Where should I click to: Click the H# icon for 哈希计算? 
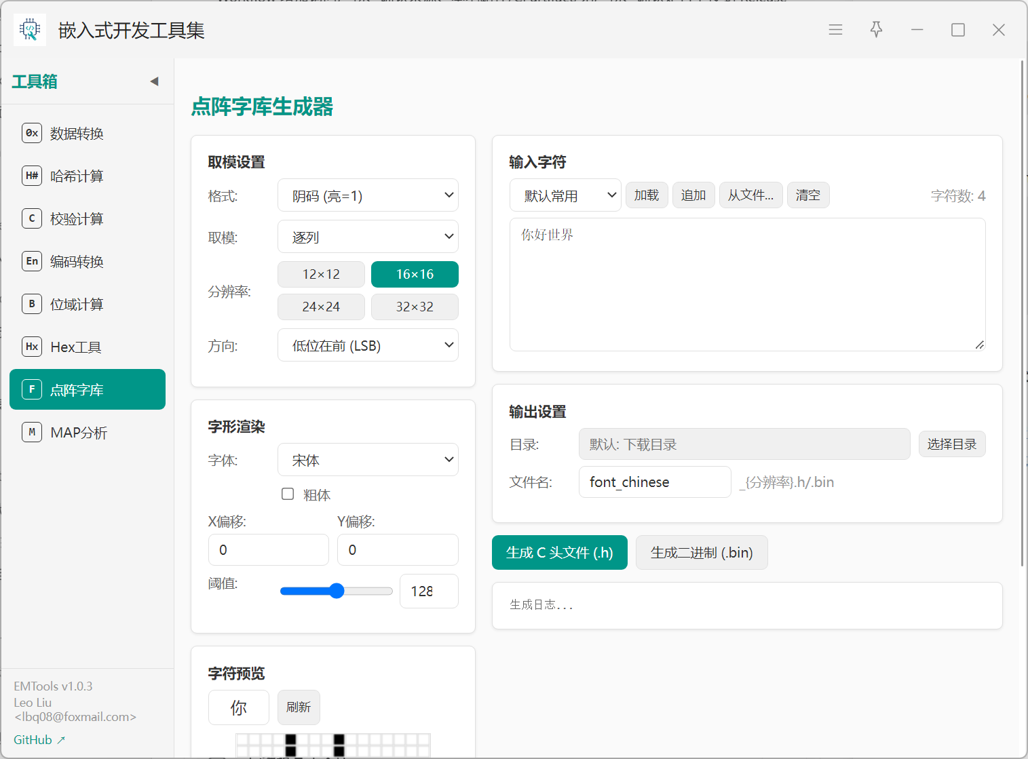(32, 176)
